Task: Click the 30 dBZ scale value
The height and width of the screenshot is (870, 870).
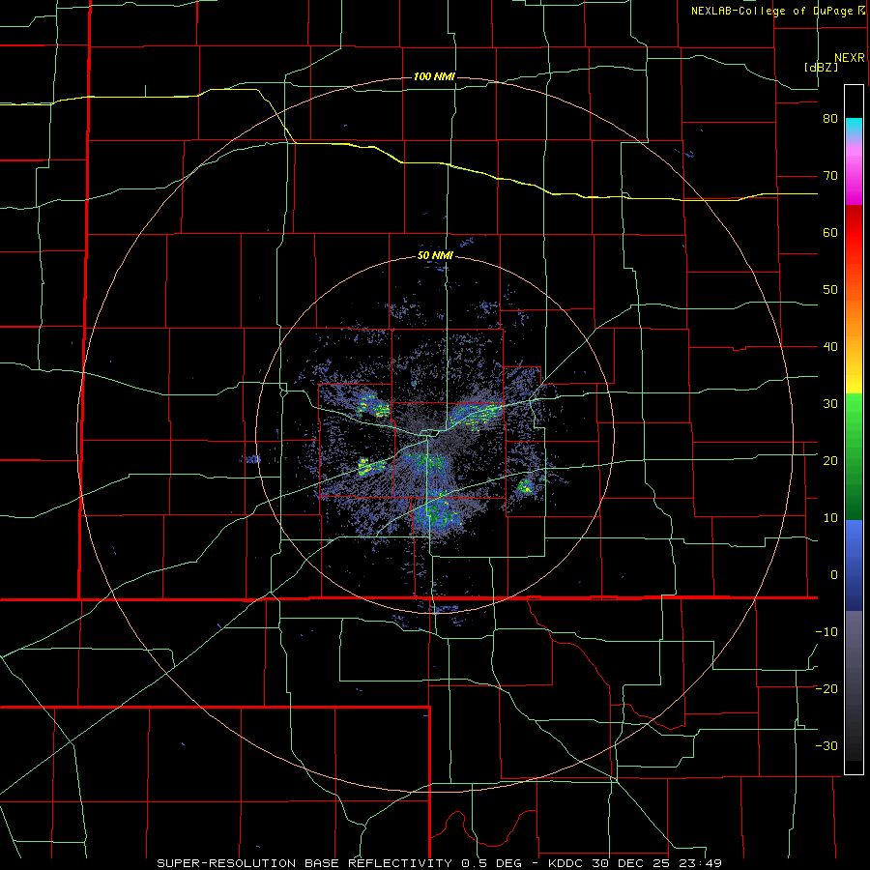Action: click(830, 404)
